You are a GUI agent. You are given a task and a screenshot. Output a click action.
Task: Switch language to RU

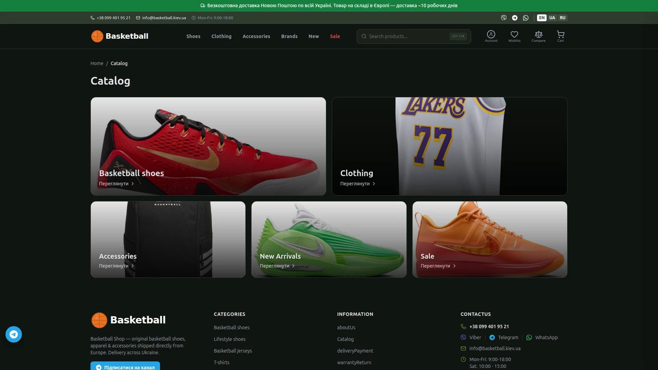[x=562, y=18]
